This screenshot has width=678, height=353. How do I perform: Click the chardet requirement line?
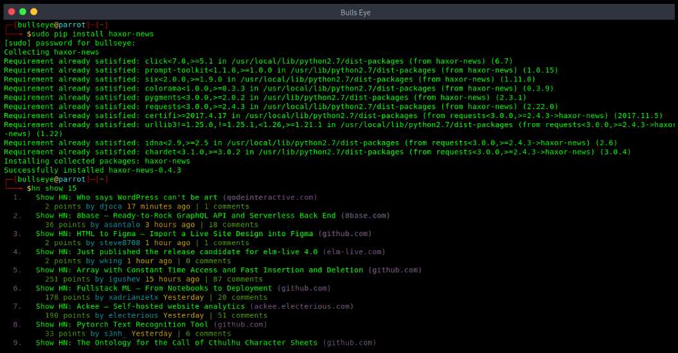[x=317, y=151]
